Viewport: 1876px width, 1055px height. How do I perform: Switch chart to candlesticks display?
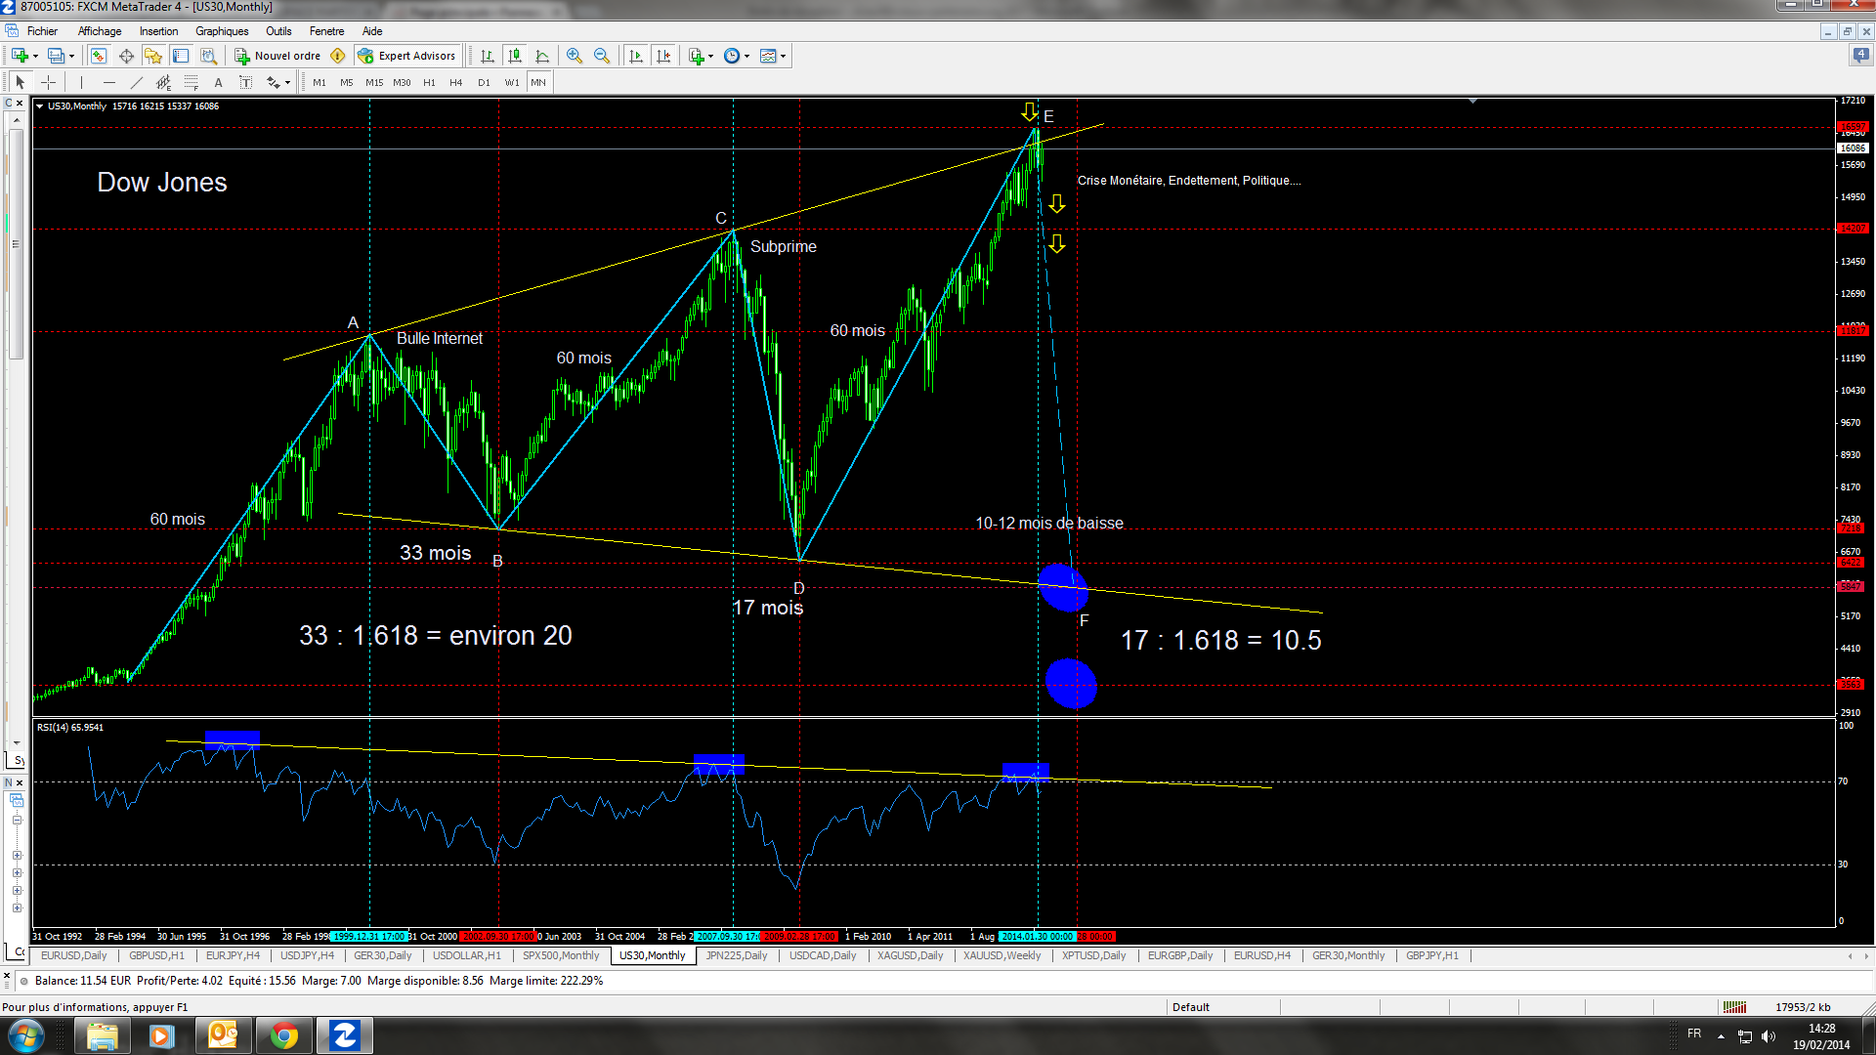click(x=515, y=56)
